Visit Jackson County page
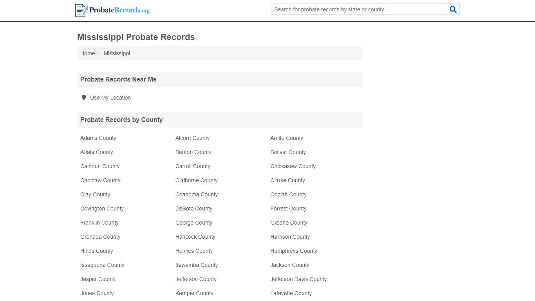This screenshot has width=535, height=301. click(x=290, y=265)
